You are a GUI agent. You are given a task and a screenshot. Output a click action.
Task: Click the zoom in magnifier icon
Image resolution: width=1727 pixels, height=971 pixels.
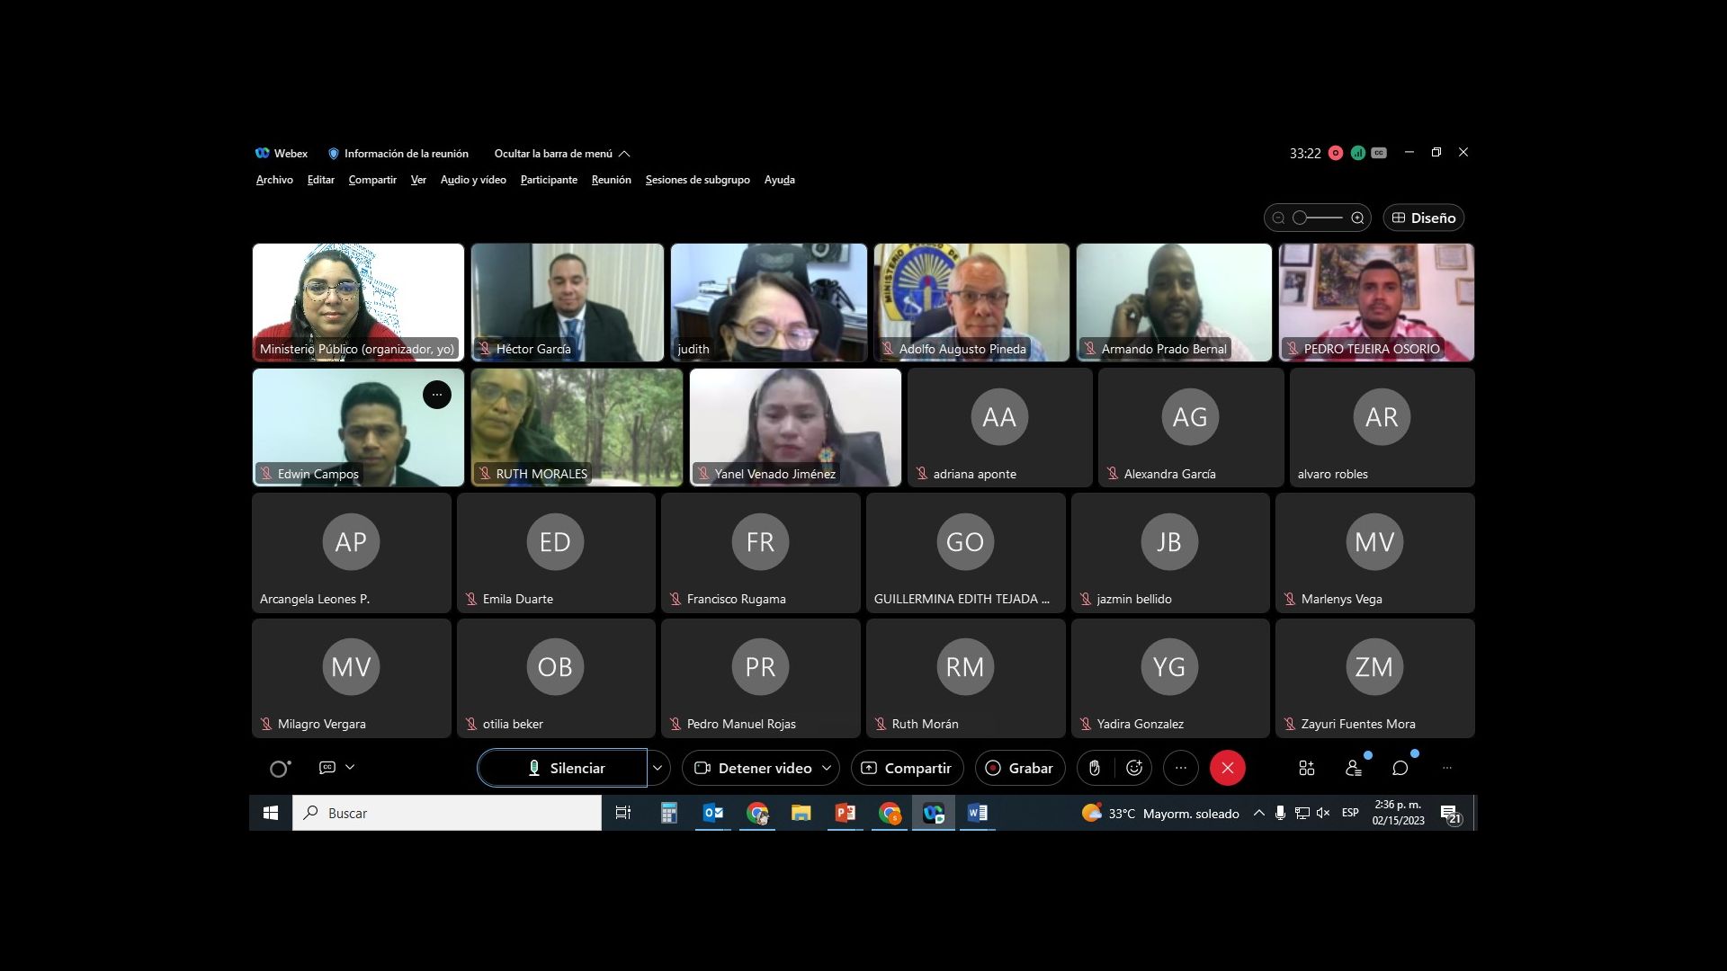1357,218
